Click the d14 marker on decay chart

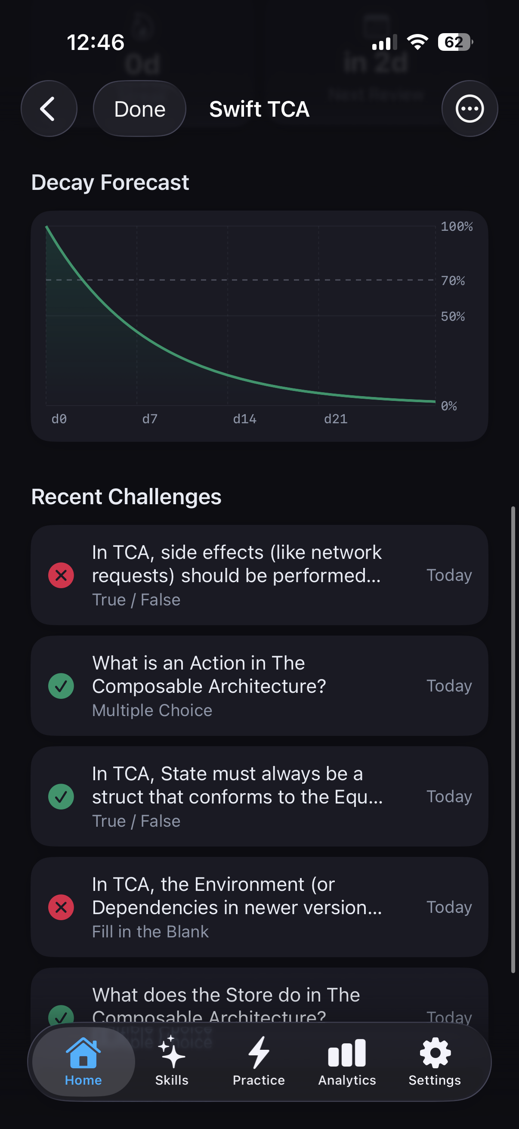pos(244,419)
